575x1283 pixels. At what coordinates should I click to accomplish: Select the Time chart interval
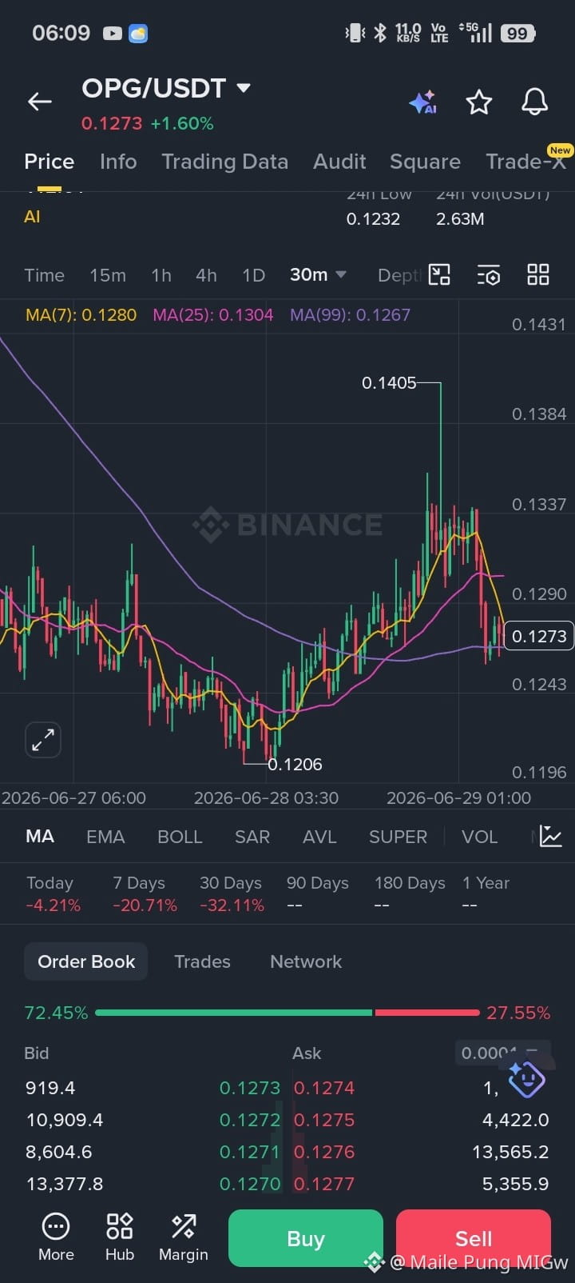click(x=44, y=275)
